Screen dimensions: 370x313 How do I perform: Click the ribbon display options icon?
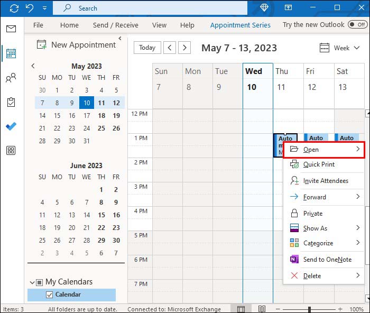point(288,7)
